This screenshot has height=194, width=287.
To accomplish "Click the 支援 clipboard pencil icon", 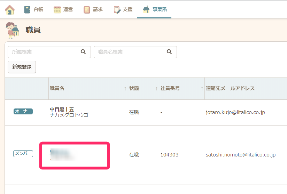I will [x=117, y=10].
